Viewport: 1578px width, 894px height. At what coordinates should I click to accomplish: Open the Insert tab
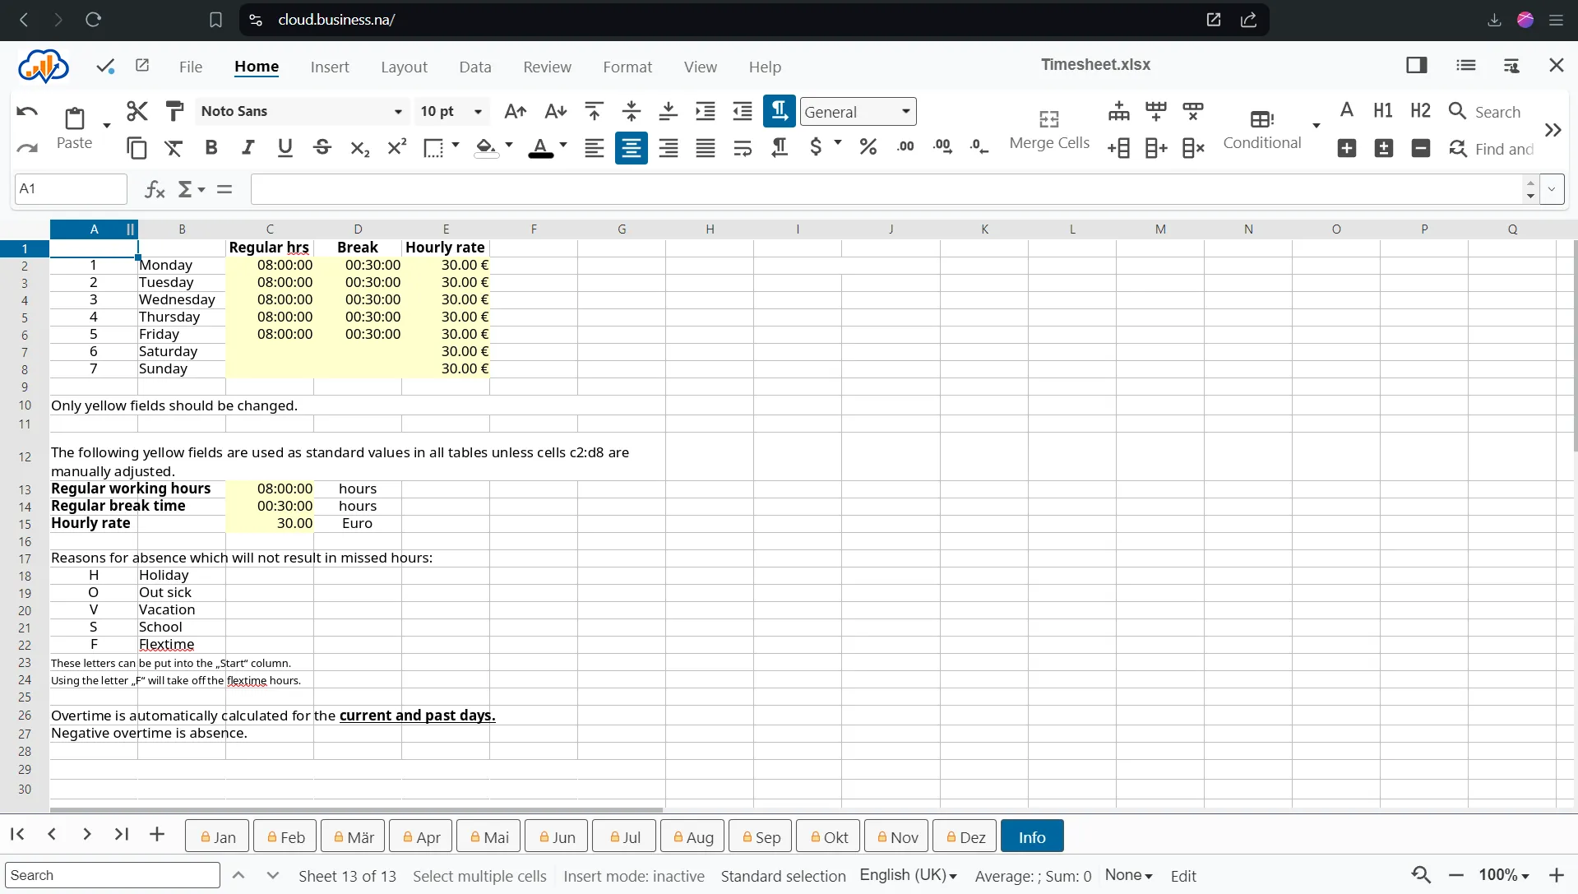click(330, 67)
